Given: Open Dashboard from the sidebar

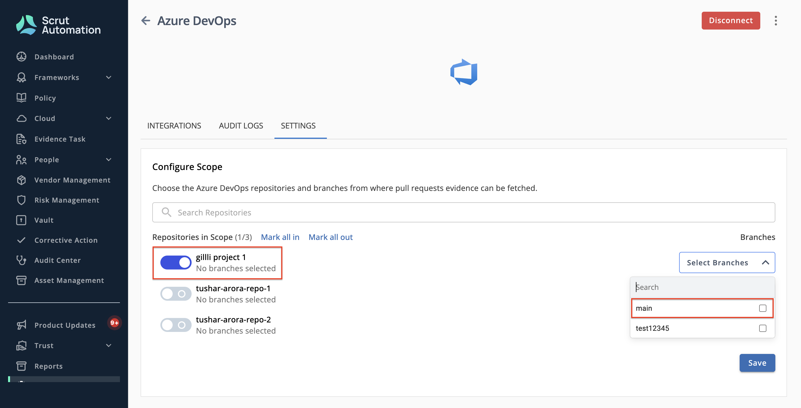Looking at the screenshot, I should click(x=54, y=57).
